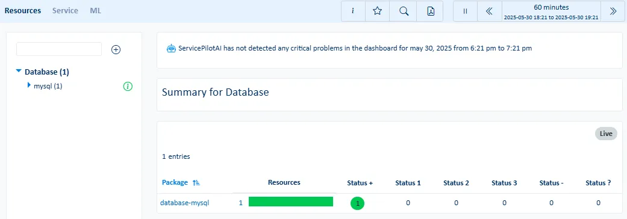Advance to next time period with double-right arrows
Viewport: 627px width, 219px height.
613,11
